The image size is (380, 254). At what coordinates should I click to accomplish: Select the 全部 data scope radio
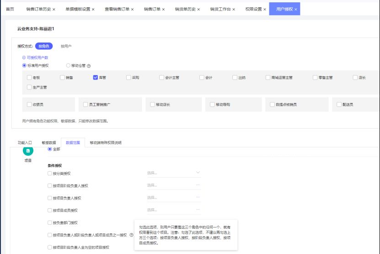coord(50,149)
